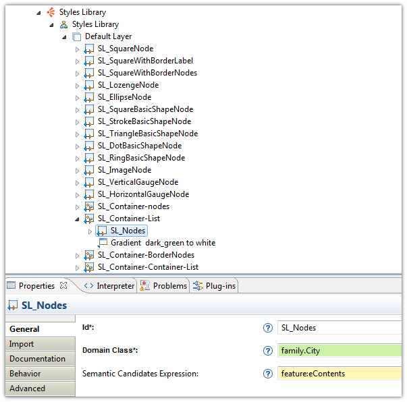This screenshot has height=402, width=407.
Task: Expand the SL_Nodes tree item
Action: (x=90, y=231)
